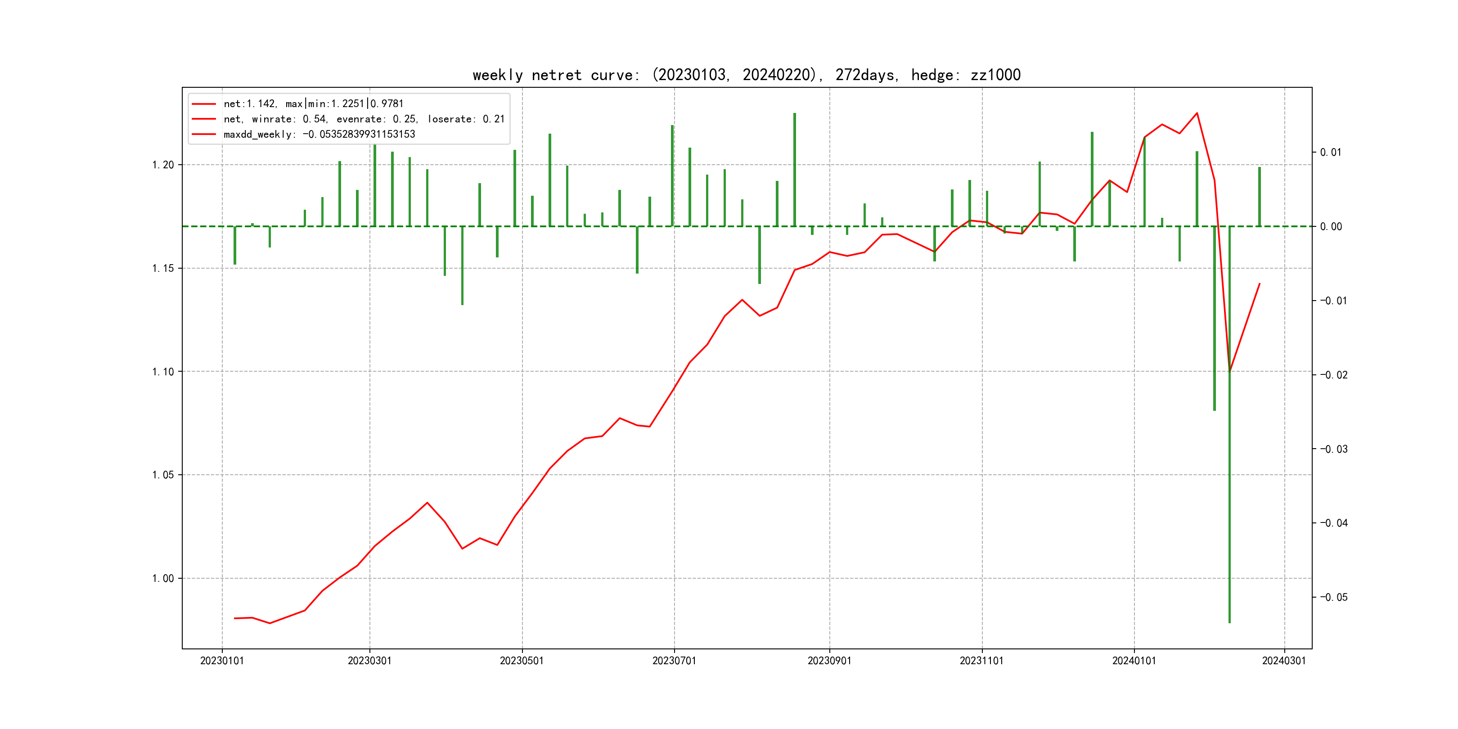Image resolution: width=1458 pixels, height=729 pixels.
Task: Click the 0.01 right axis tick label
Action: tap(1331, 152)
